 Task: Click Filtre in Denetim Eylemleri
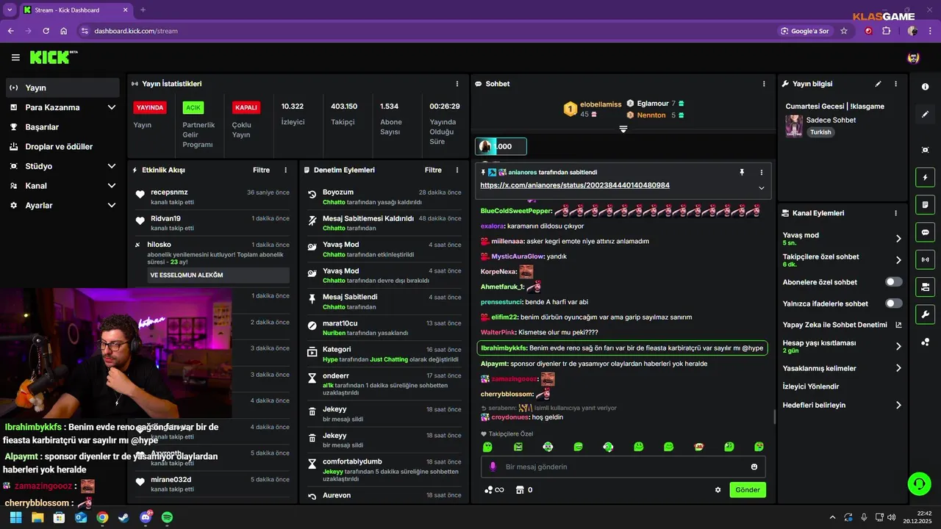433,170
